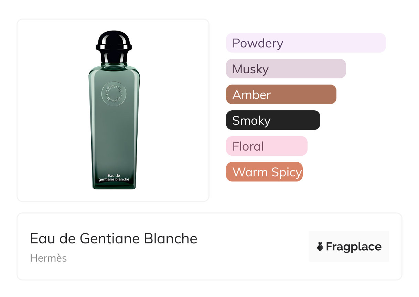Select the Warm Spicy accord bar
Viewport: 419px width, 297px height.
point(264,172)
